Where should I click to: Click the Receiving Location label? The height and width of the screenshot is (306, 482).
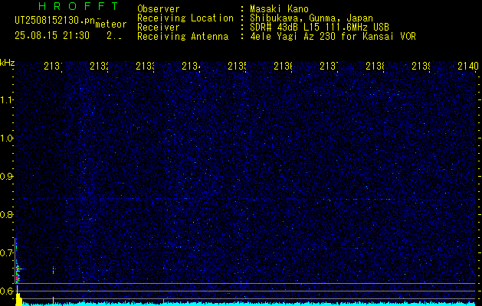[185, 18]
